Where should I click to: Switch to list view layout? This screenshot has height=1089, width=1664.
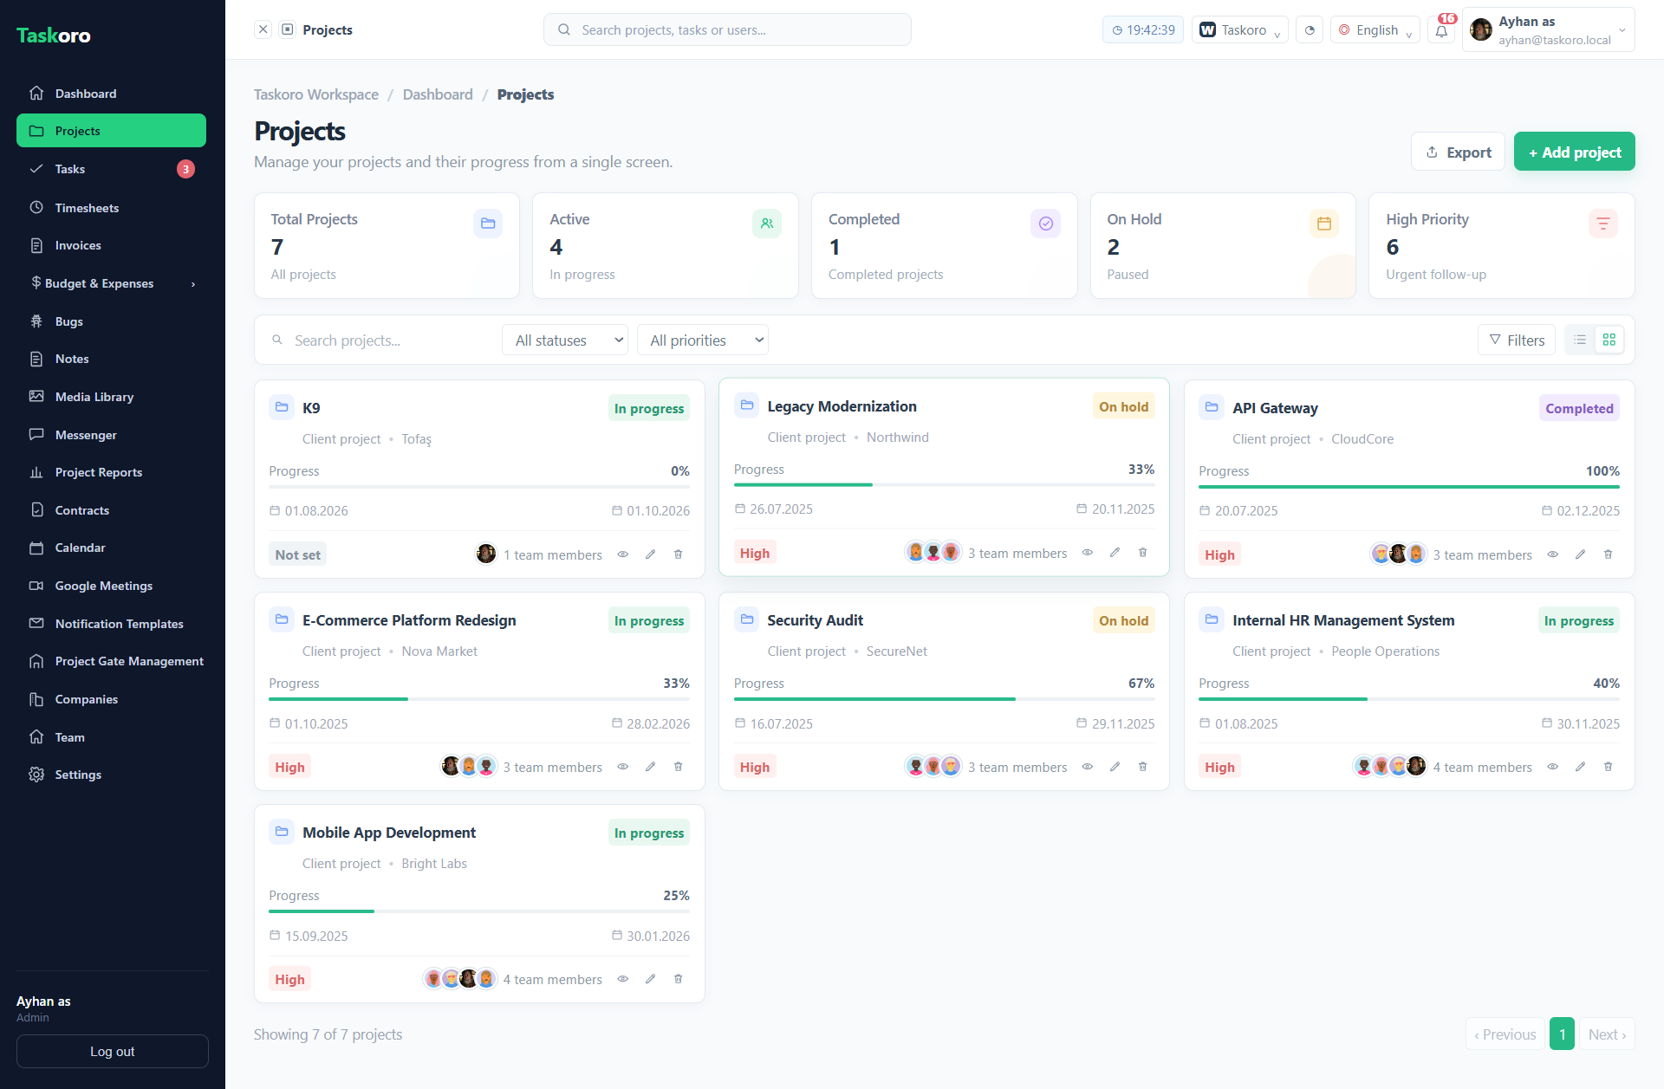pyautogui.click(x=1581, y=340)
